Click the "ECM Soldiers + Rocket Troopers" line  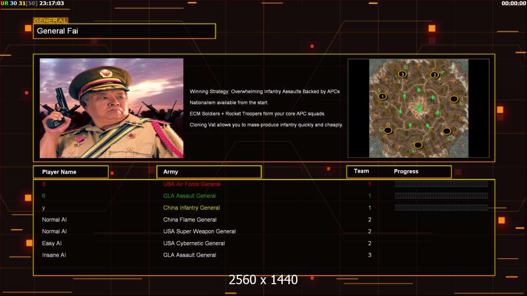point(258,113)
